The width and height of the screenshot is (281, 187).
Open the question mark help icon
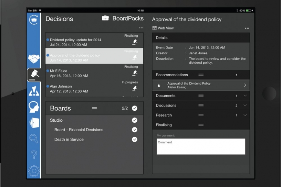[34, 155]
